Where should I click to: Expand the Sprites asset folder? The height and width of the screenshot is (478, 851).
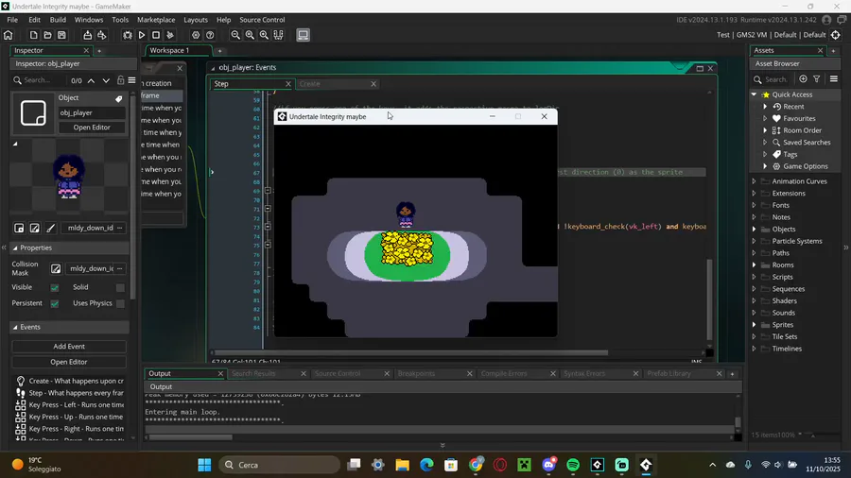tap(754, 325)
